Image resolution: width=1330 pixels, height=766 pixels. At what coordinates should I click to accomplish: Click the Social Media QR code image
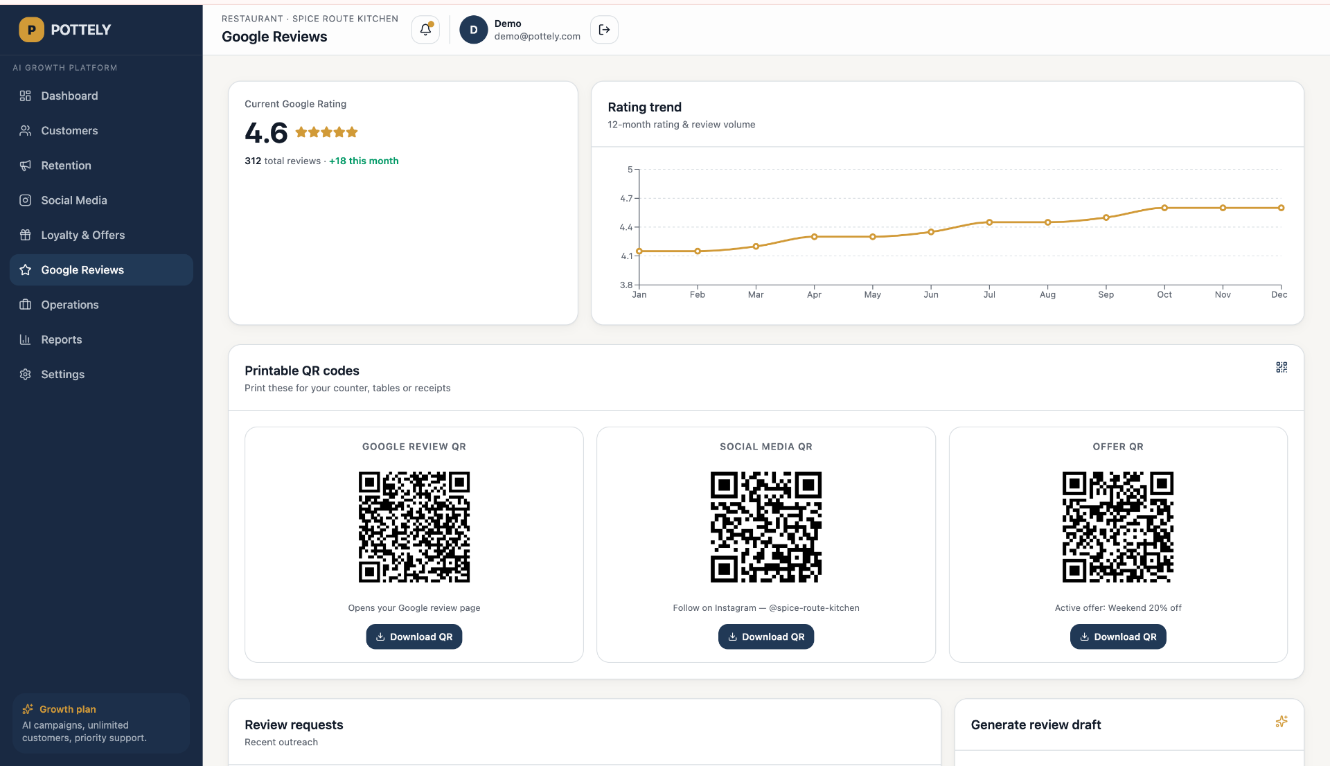coord(766,527)
